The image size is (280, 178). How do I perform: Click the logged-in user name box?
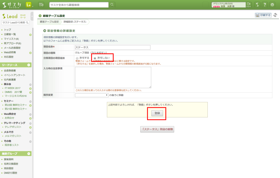point(228,5)
